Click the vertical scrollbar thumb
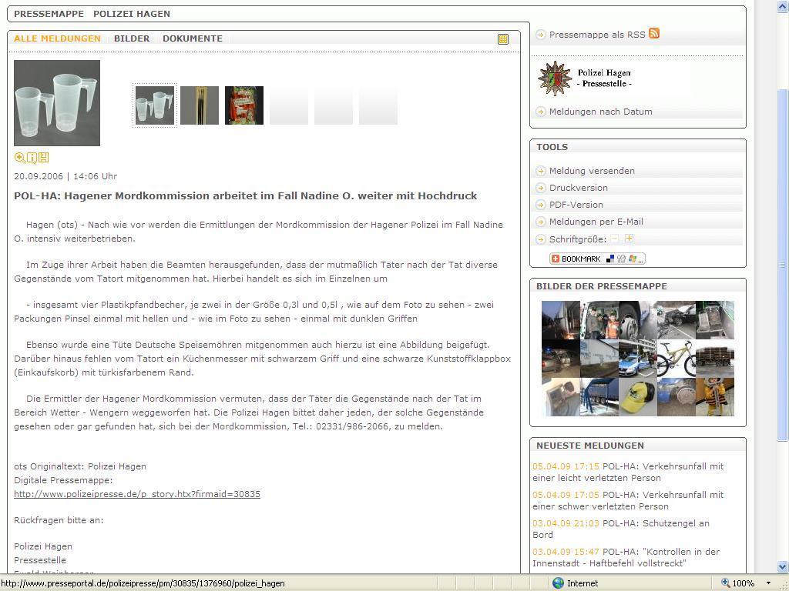 tap(783, 265)
